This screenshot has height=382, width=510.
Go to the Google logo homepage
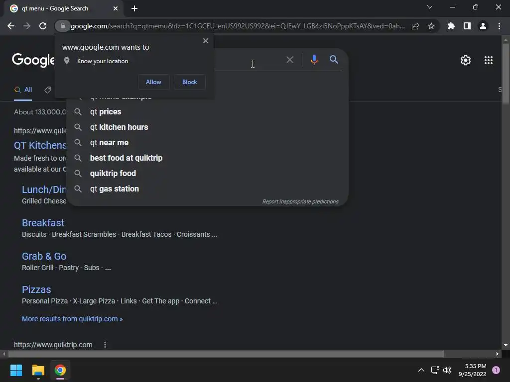point(33,60)
